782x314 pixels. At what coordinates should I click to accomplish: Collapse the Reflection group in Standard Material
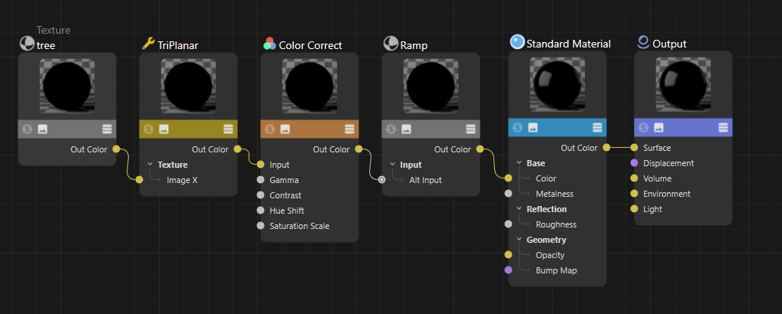point(520,209)
